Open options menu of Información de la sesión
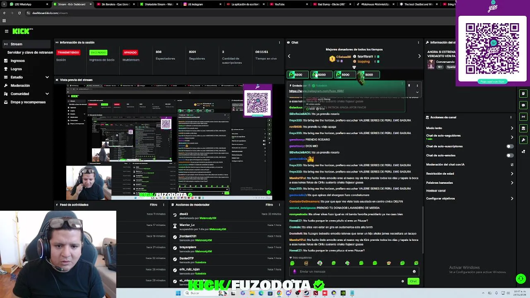 [279, 42]
